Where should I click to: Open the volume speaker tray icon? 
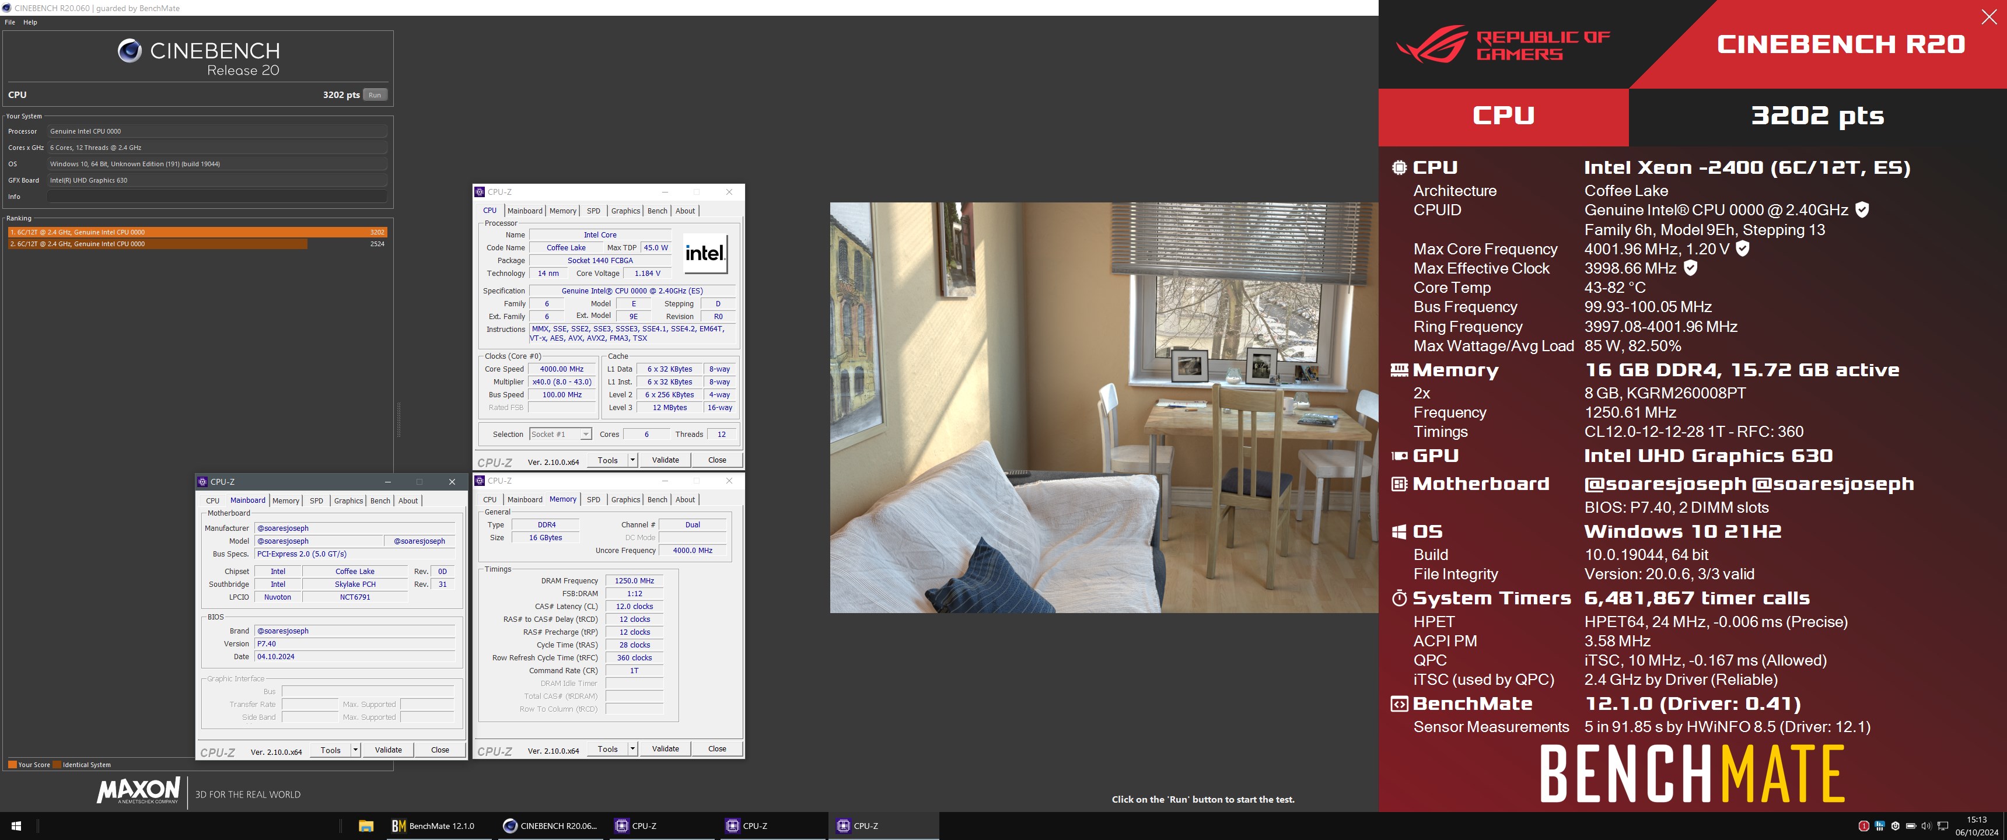pyautogui.click(x=1926, y=826)
